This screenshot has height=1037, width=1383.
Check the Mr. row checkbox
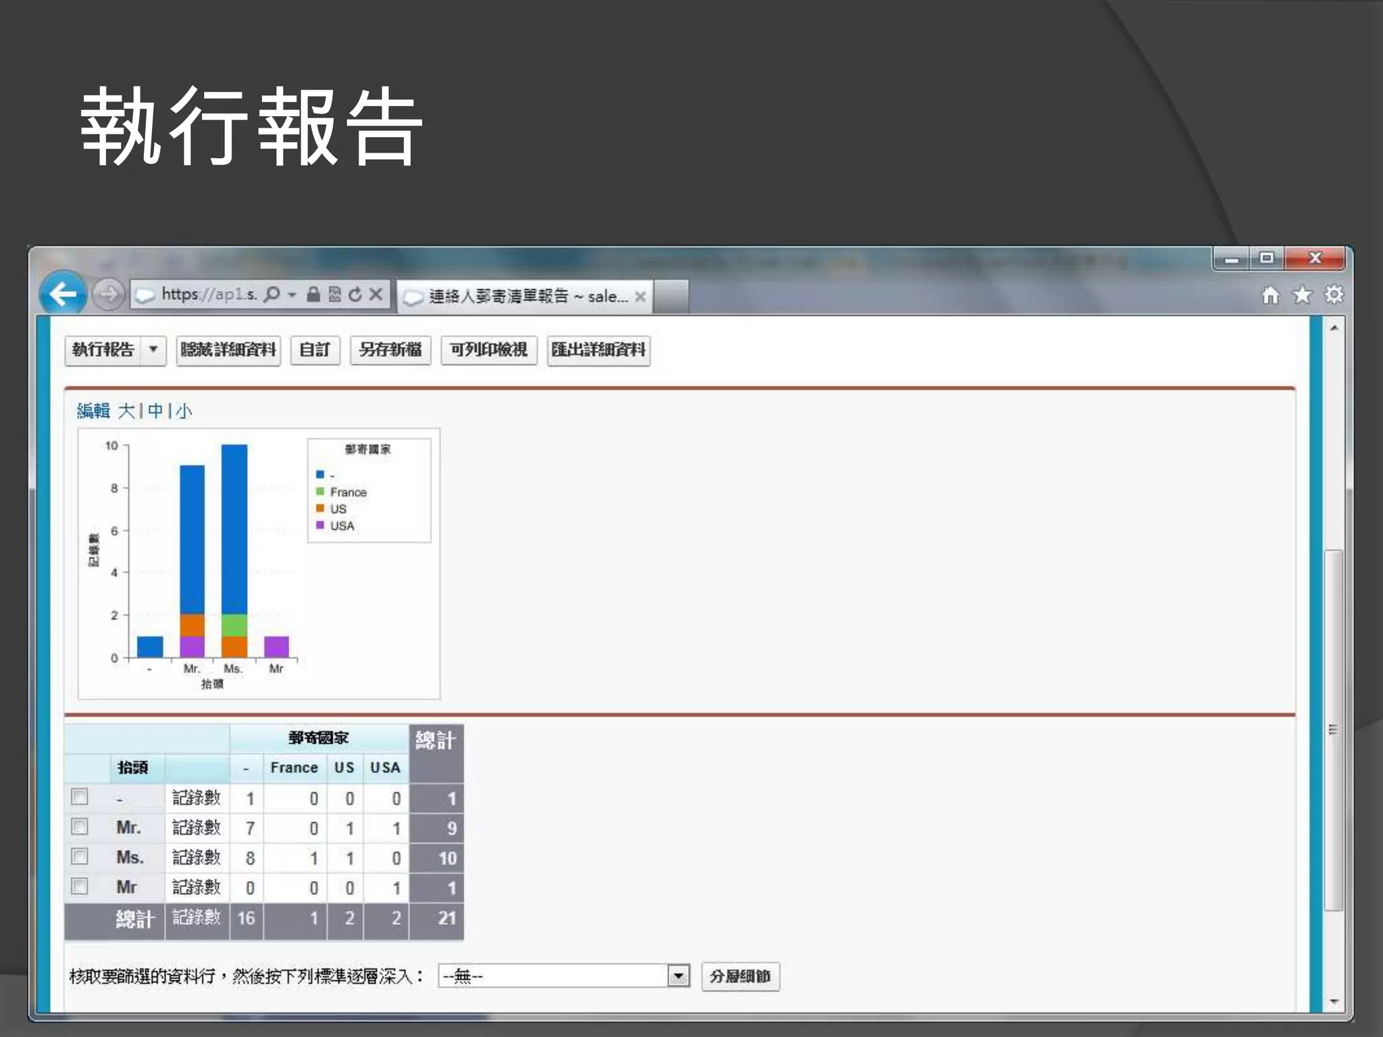tap(80, 826)
